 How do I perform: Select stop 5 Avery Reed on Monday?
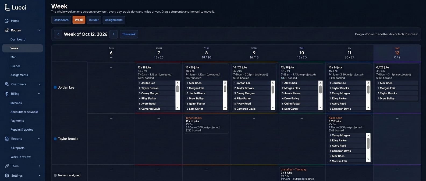click(157, 104)
